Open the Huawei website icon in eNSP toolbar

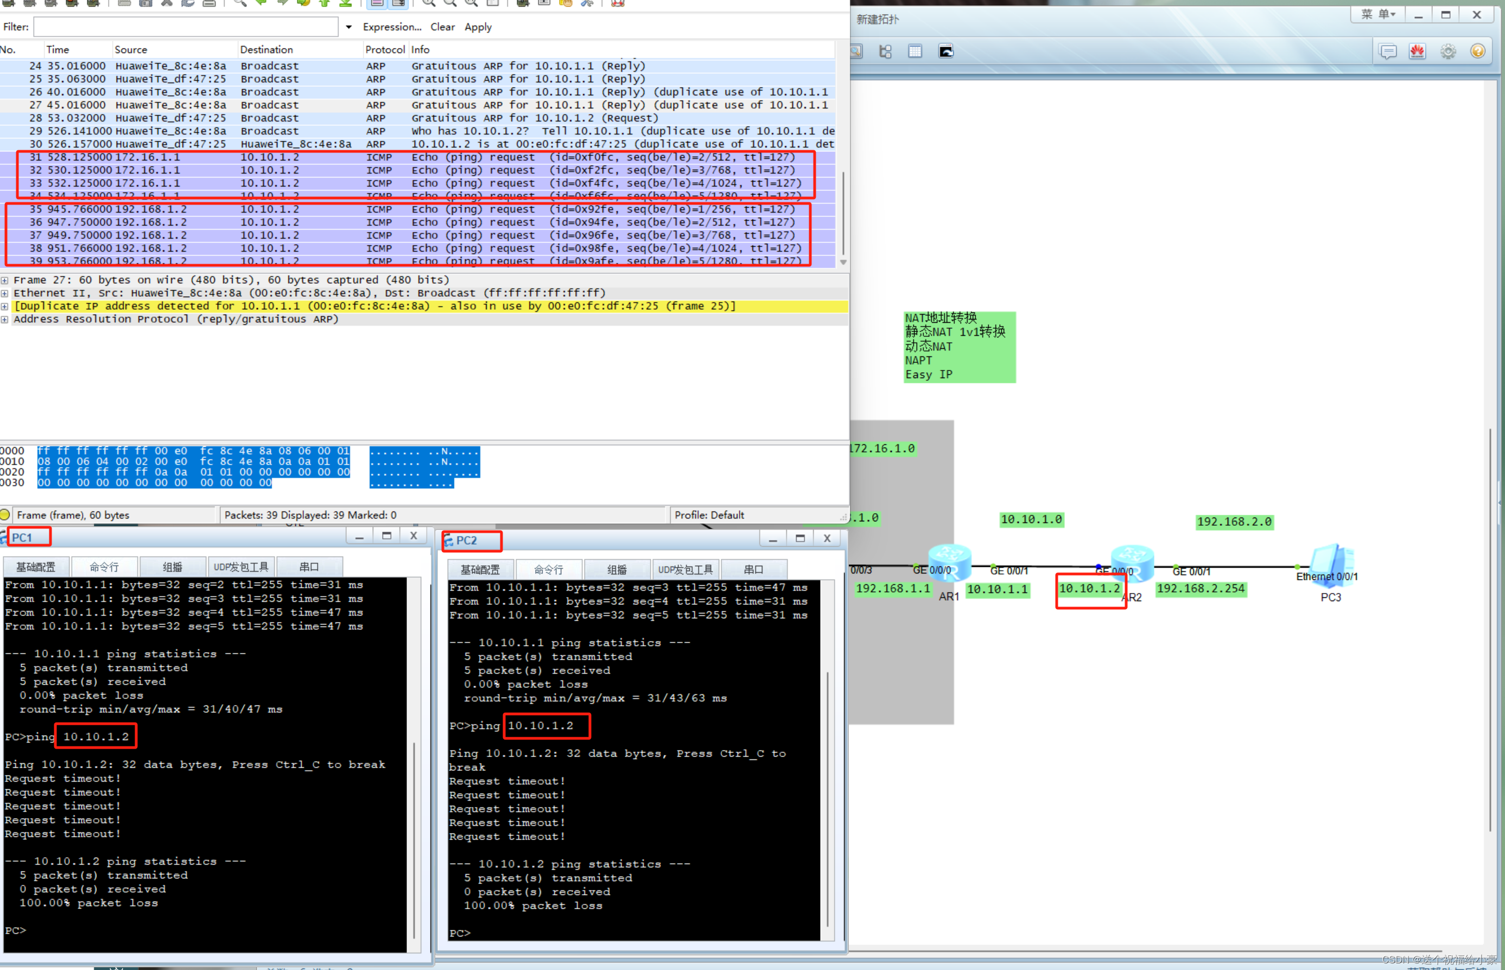(1417, 52)
